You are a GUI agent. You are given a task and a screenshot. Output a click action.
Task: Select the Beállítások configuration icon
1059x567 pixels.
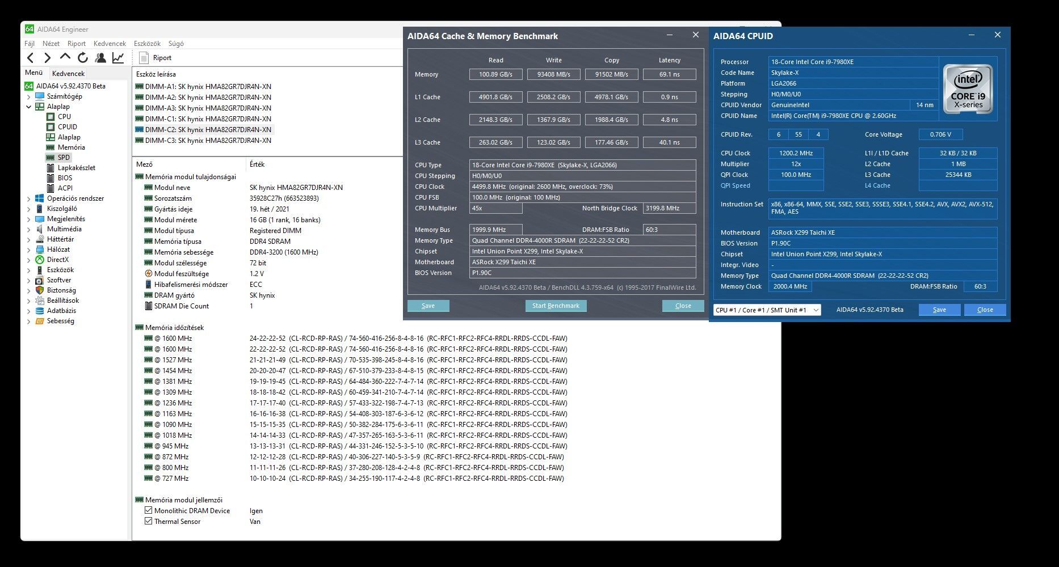39,301
